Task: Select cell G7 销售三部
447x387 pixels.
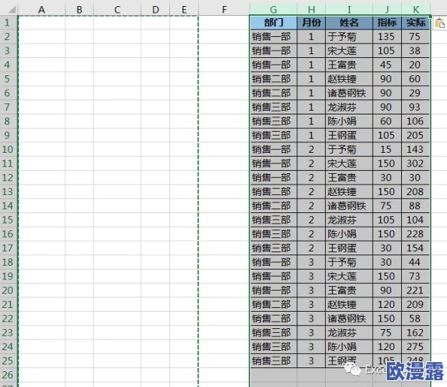Action: (x=273, y=107)
